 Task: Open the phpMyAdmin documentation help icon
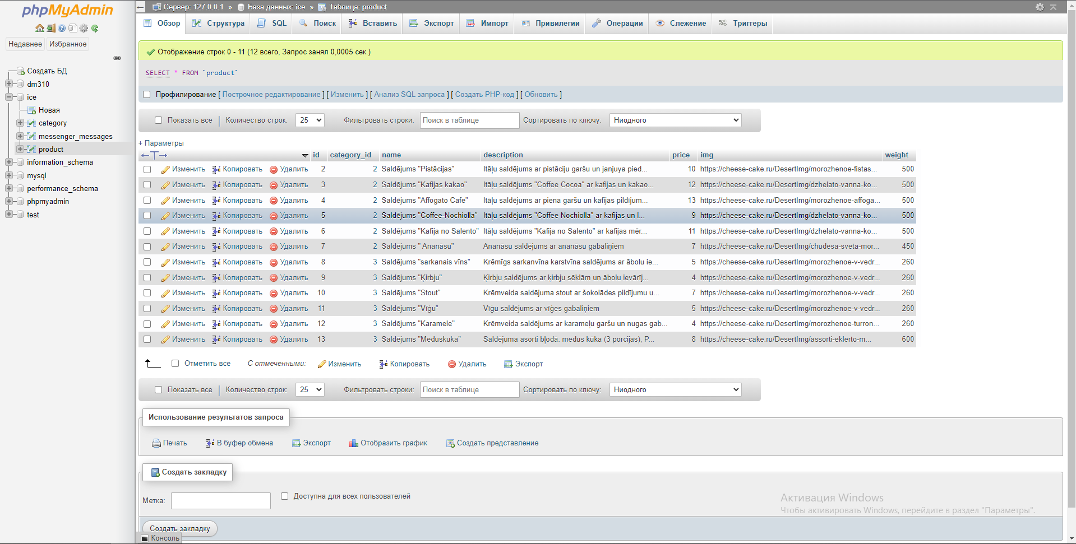click(x=62, y=28)
